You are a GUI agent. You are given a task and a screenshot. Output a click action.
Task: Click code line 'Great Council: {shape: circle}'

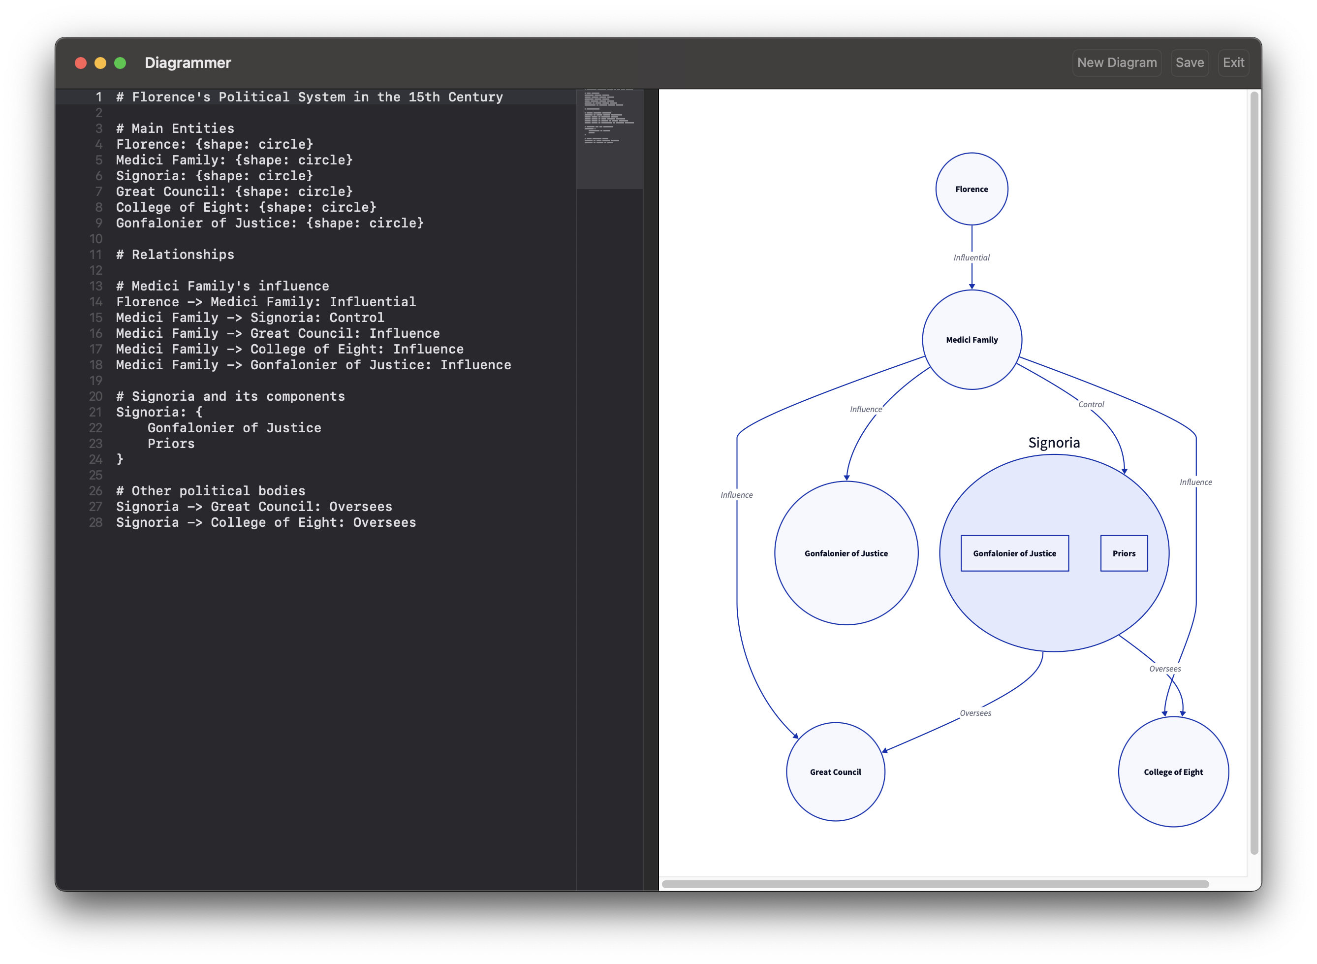tap(234, 192)
